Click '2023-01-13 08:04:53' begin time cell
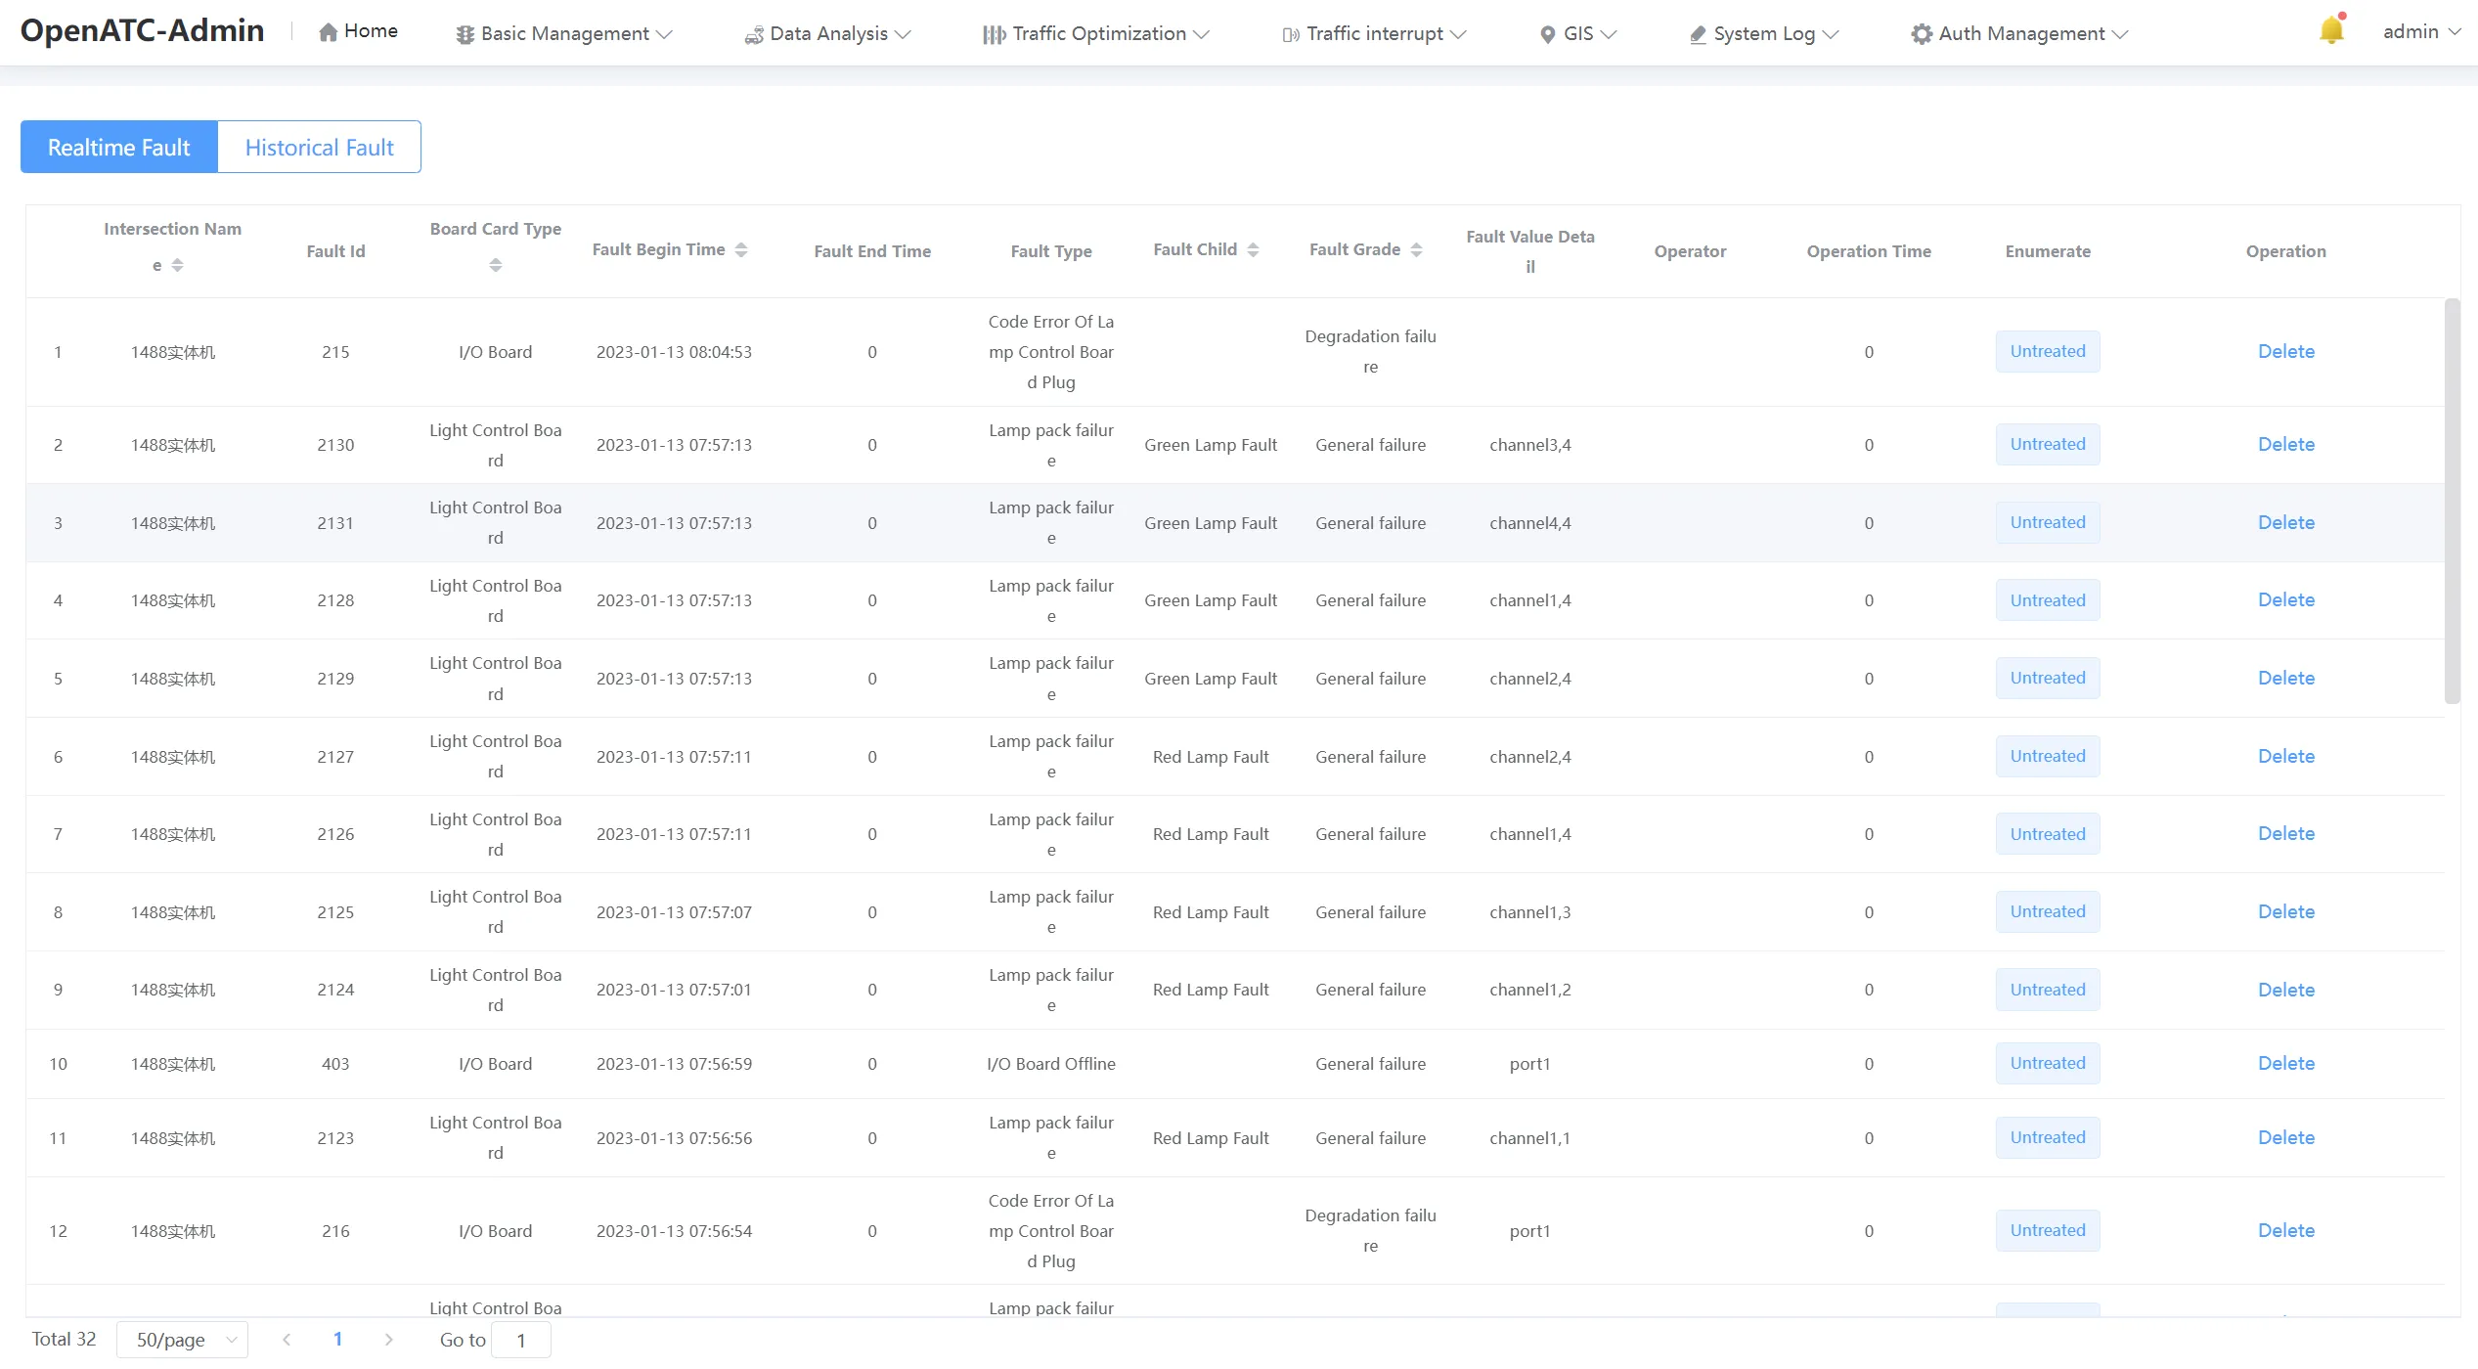2478x1369 pixels. (674, 352)
